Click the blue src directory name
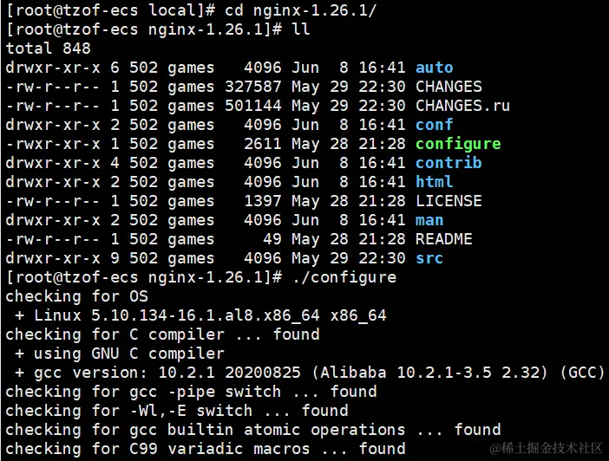This screenshot has width=609, height=461. click(429, 258)
